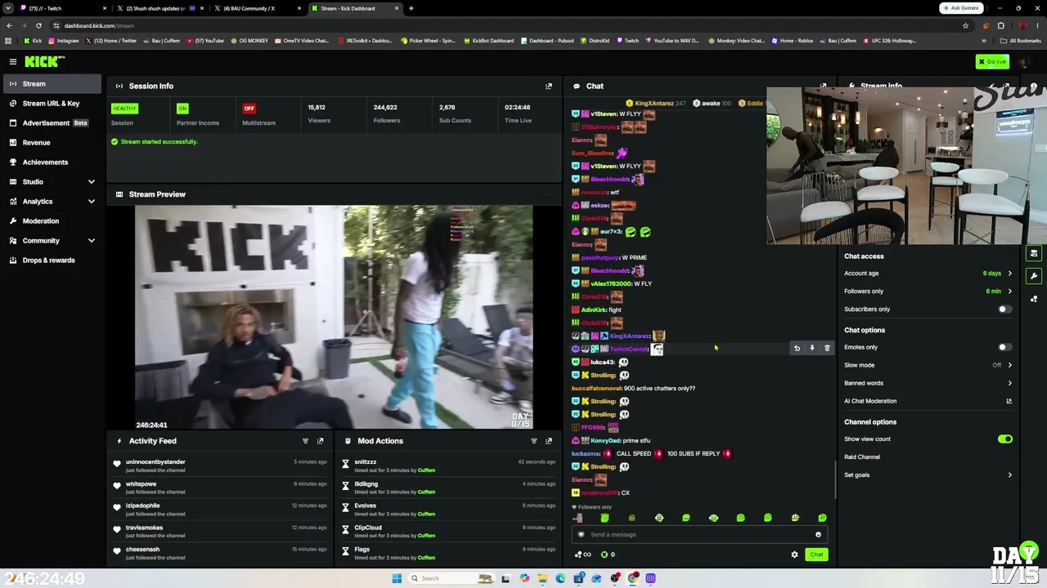Pin the TwitchCentel chat message
Image resolution: width=1047 pixels, height=588 pixels.
point(811,349)
